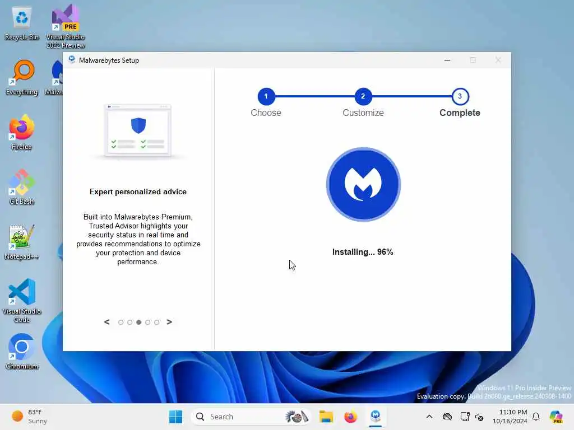Click the cloud sync off tray icon

pyautogui.click(x=447, y=417)
